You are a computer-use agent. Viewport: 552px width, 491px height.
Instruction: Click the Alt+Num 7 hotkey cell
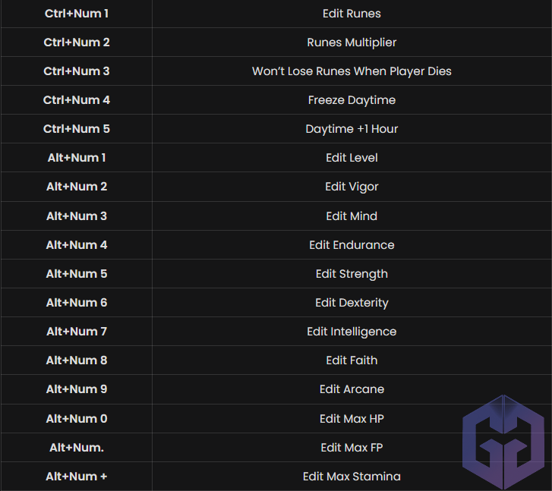click(76, 332)
